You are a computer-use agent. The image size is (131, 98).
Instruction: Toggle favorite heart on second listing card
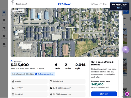click(x=125, y=60)
